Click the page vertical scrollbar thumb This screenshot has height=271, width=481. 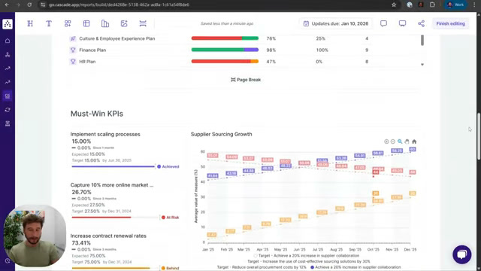coord(479,136)
